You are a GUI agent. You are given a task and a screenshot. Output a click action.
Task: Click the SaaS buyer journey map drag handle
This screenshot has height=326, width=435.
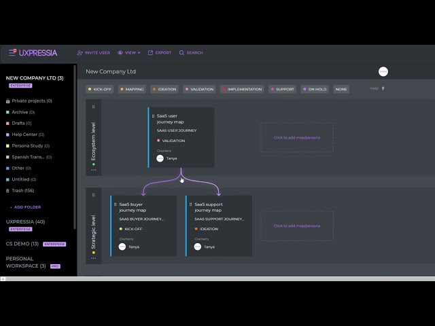coord(115,204)
